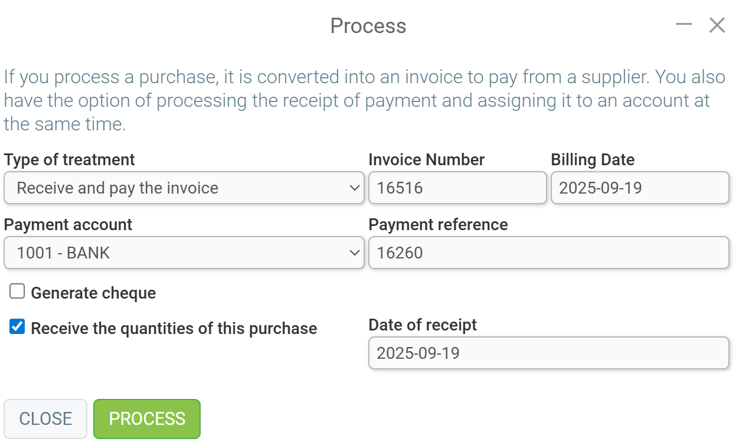Click the Generate cheque label text
Screen dimensions: 739x442
93,293
